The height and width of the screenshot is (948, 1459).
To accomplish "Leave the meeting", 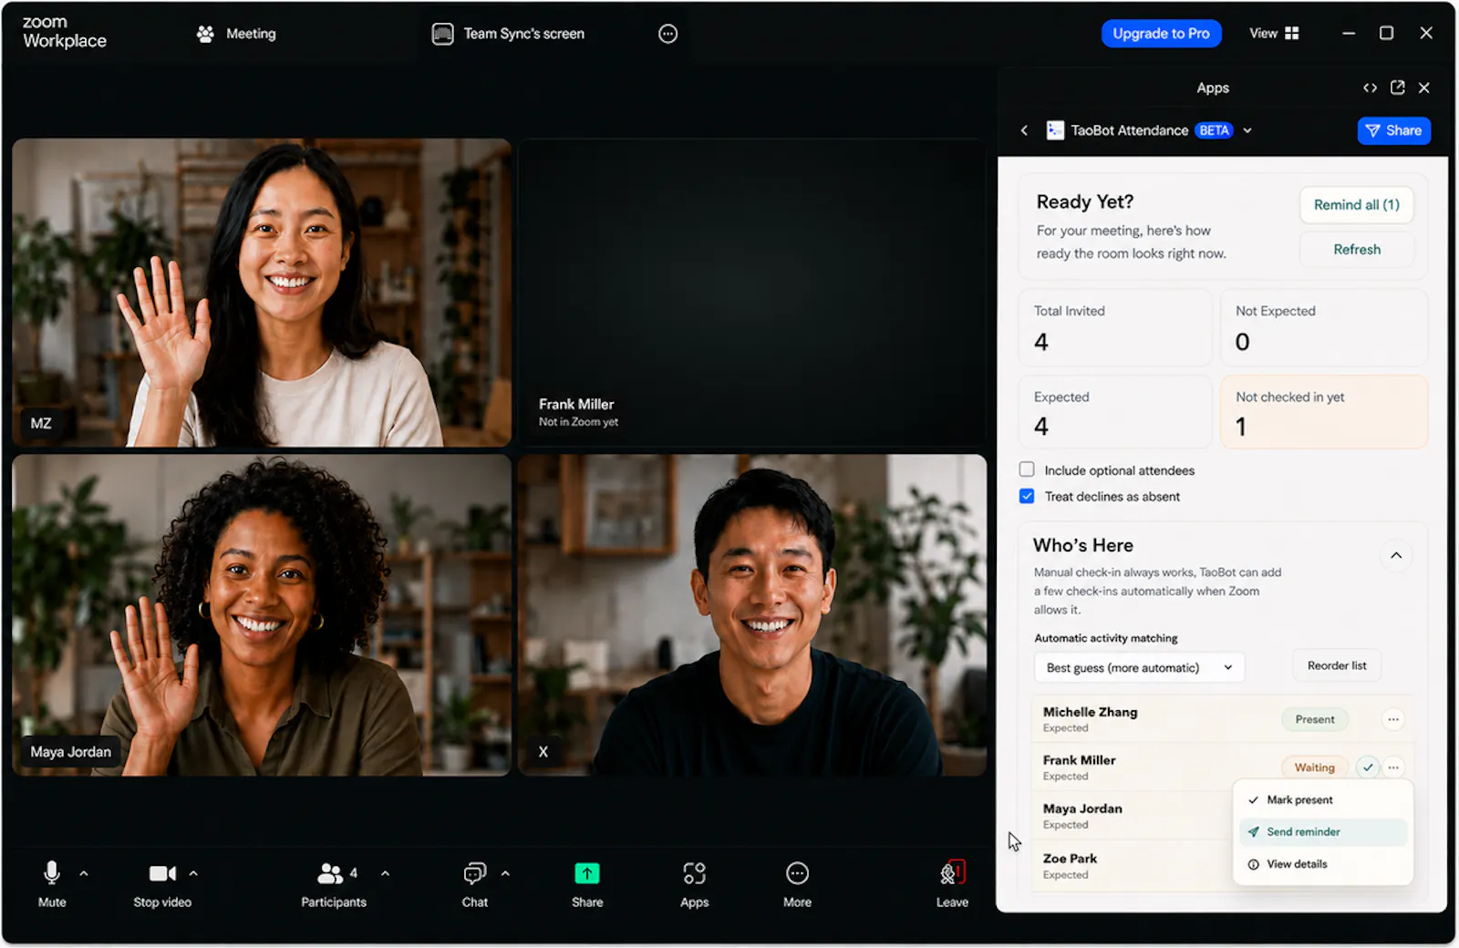I will (952, 883).
